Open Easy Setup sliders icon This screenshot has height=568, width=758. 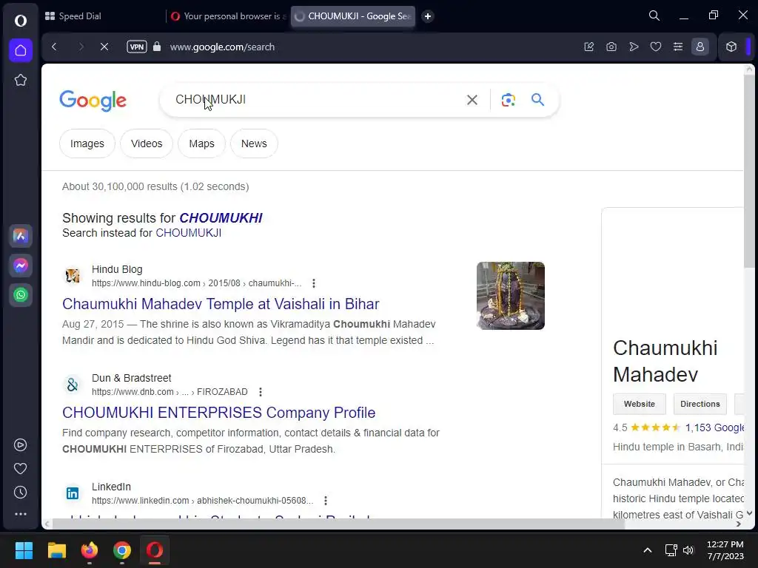click(x=678, y=47)
